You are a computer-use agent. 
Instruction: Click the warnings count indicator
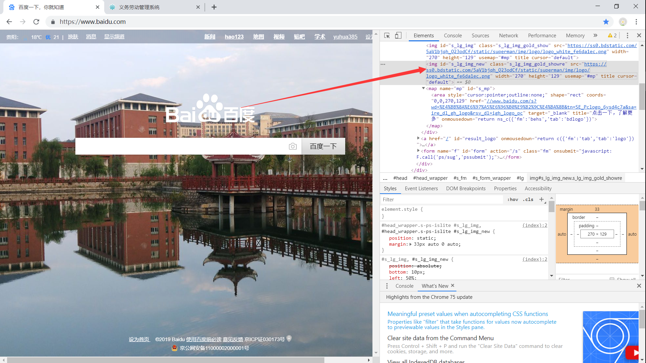click(x=612, y=36)
